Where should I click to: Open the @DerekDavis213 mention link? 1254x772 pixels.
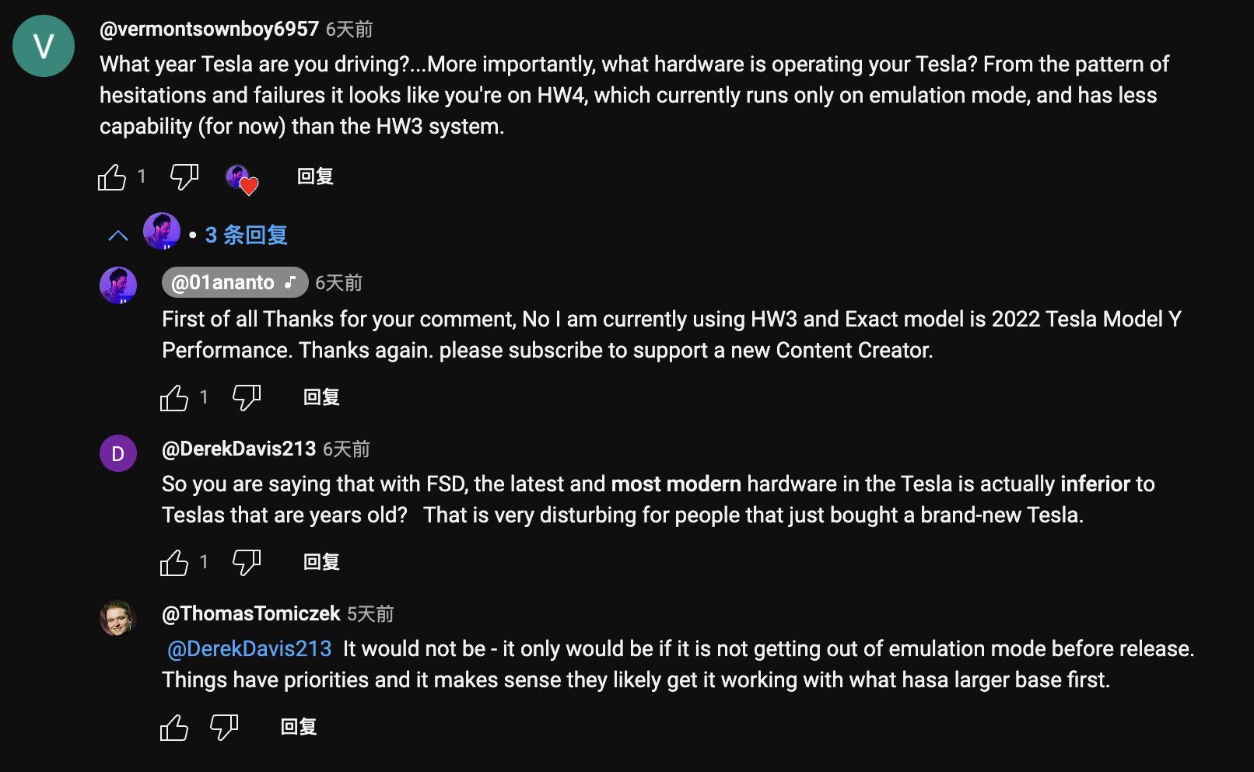pos(250,649)
